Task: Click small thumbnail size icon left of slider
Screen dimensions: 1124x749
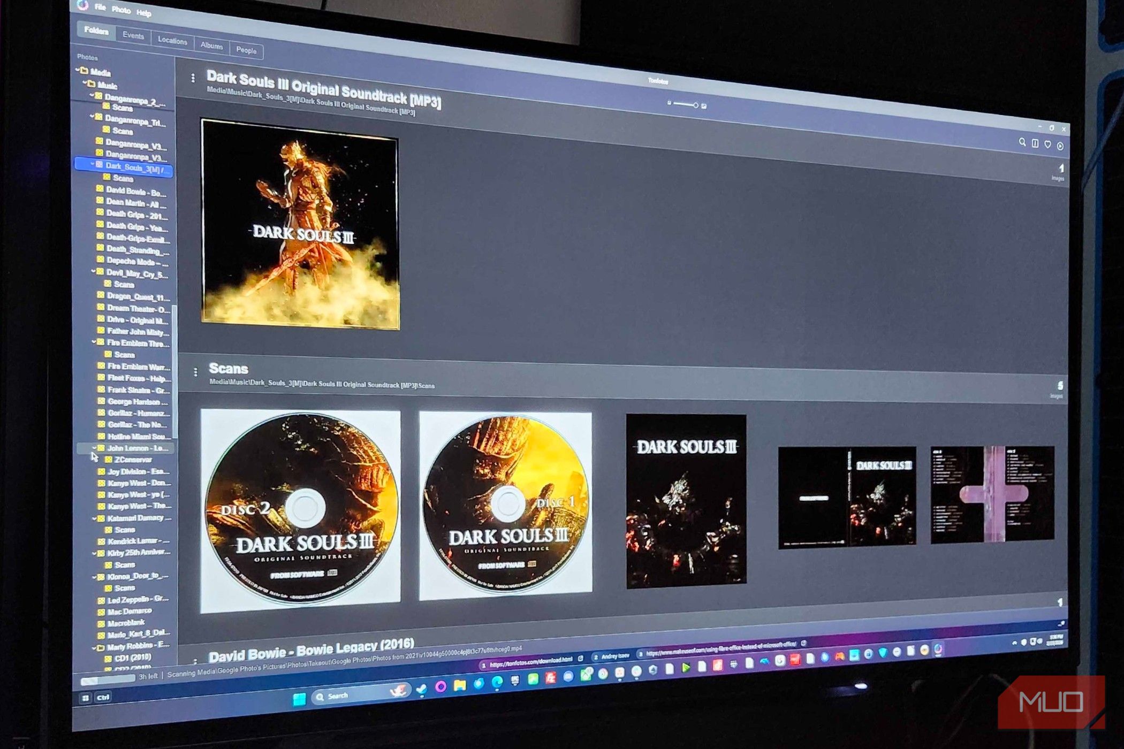Action: tap(669, 103)
